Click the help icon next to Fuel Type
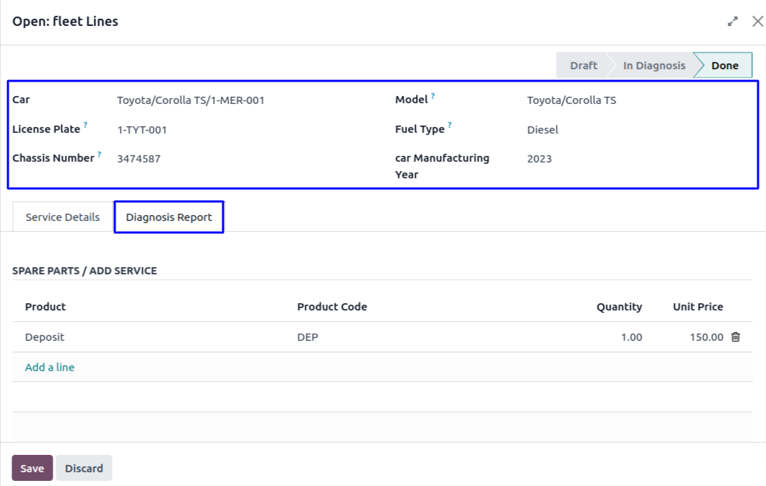 pyautogui.click(x=450, y=125)
